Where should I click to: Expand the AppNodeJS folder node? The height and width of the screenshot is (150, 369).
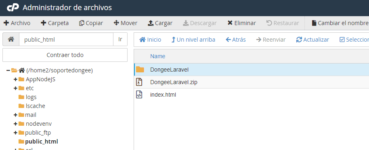(x=15, y=79)
